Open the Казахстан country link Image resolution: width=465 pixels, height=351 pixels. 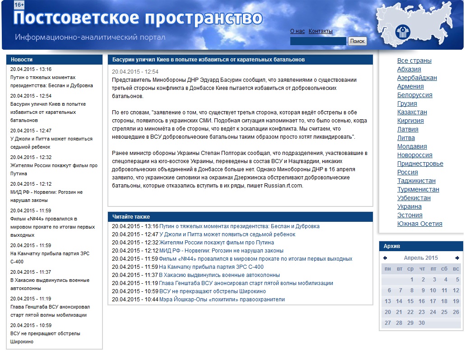coord(412,112)
